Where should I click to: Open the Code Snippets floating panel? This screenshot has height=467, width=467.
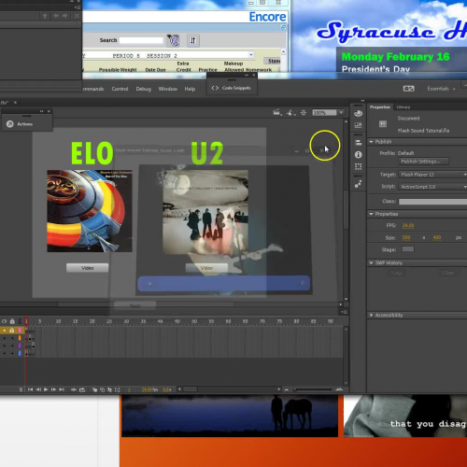click(232, 88)
